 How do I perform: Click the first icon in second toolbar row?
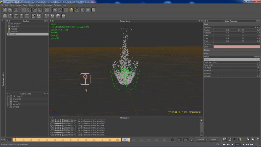point(5,16)
